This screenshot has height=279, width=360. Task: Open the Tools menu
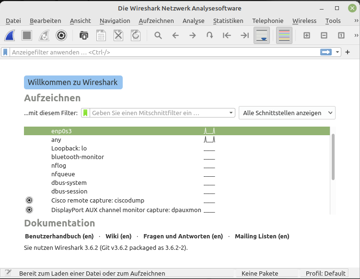(x=333, y=21)
